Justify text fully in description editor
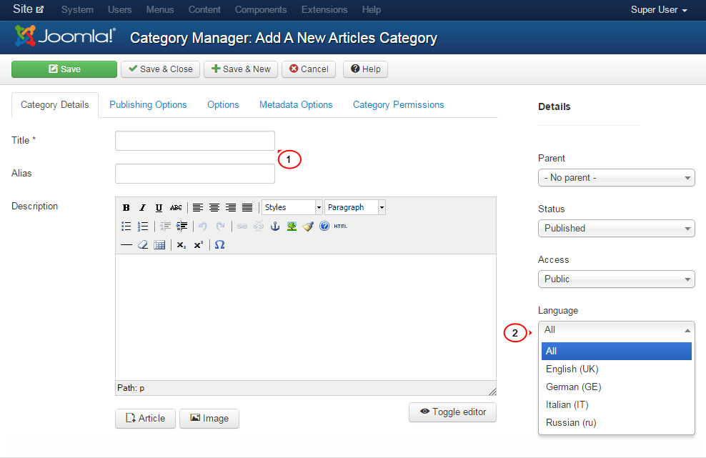Viewport: 706px width, 458px height. pos(247,208)
